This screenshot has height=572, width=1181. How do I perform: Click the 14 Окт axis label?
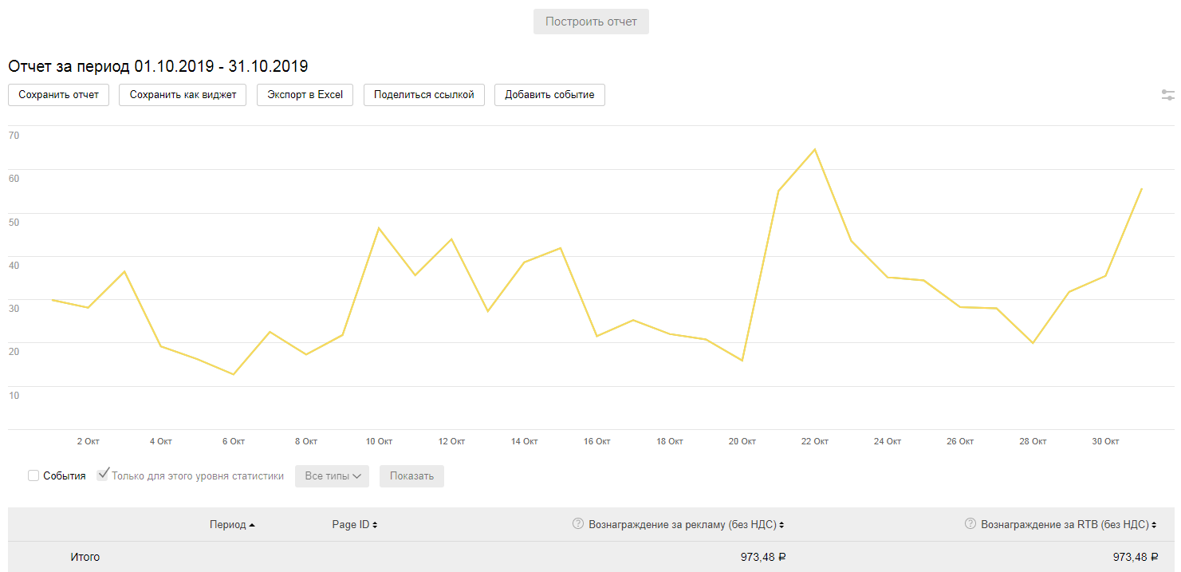tap(525, 441)
